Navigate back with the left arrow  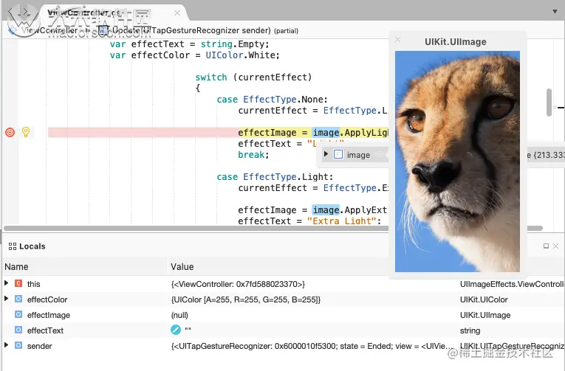tap(11, 12)
